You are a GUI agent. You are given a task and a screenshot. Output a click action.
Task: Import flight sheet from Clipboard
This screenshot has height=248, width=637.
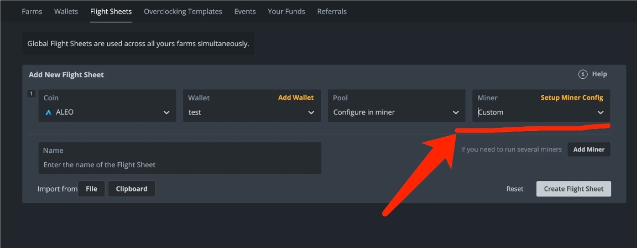point(132,189)
